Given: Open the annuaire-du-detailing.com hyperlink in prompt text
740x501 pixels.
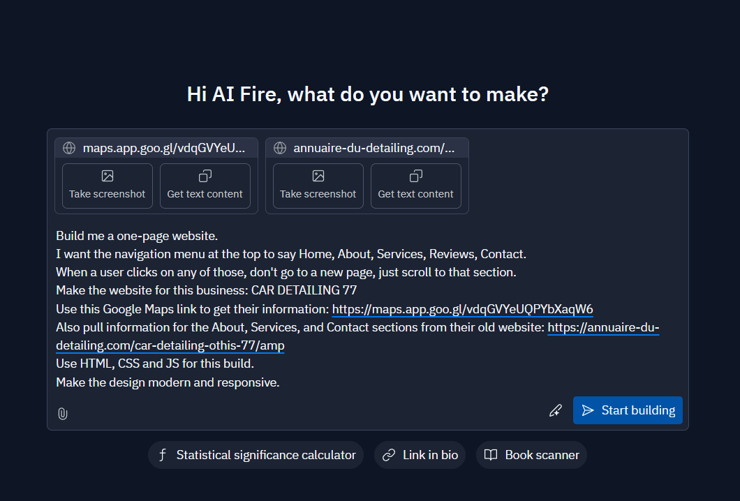Looking at the screenshot, I should pyautogui.click(x=603, y=327).
